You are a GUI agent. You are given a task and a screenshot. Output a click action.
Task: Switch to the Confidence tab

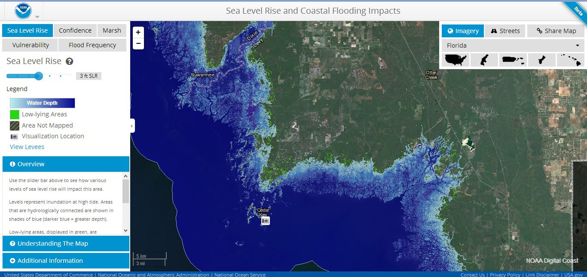click(75, 30)
